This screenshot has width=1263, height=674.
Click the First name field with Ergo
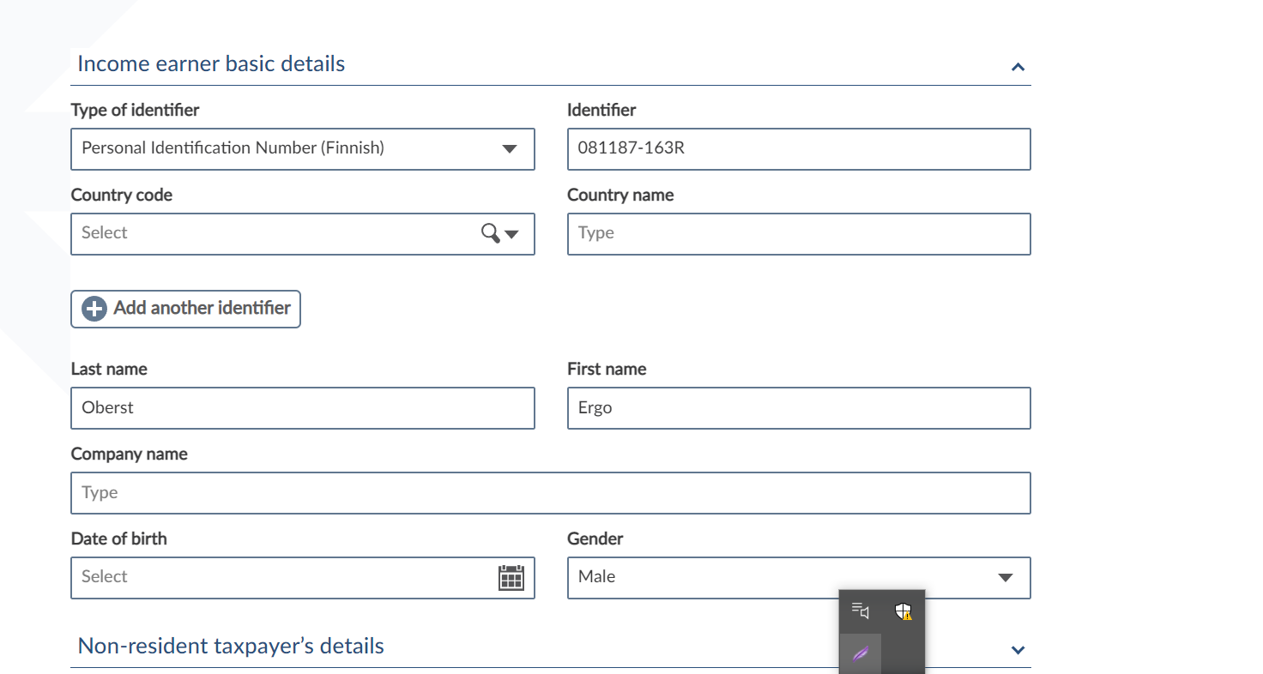(x=798, y=408)
